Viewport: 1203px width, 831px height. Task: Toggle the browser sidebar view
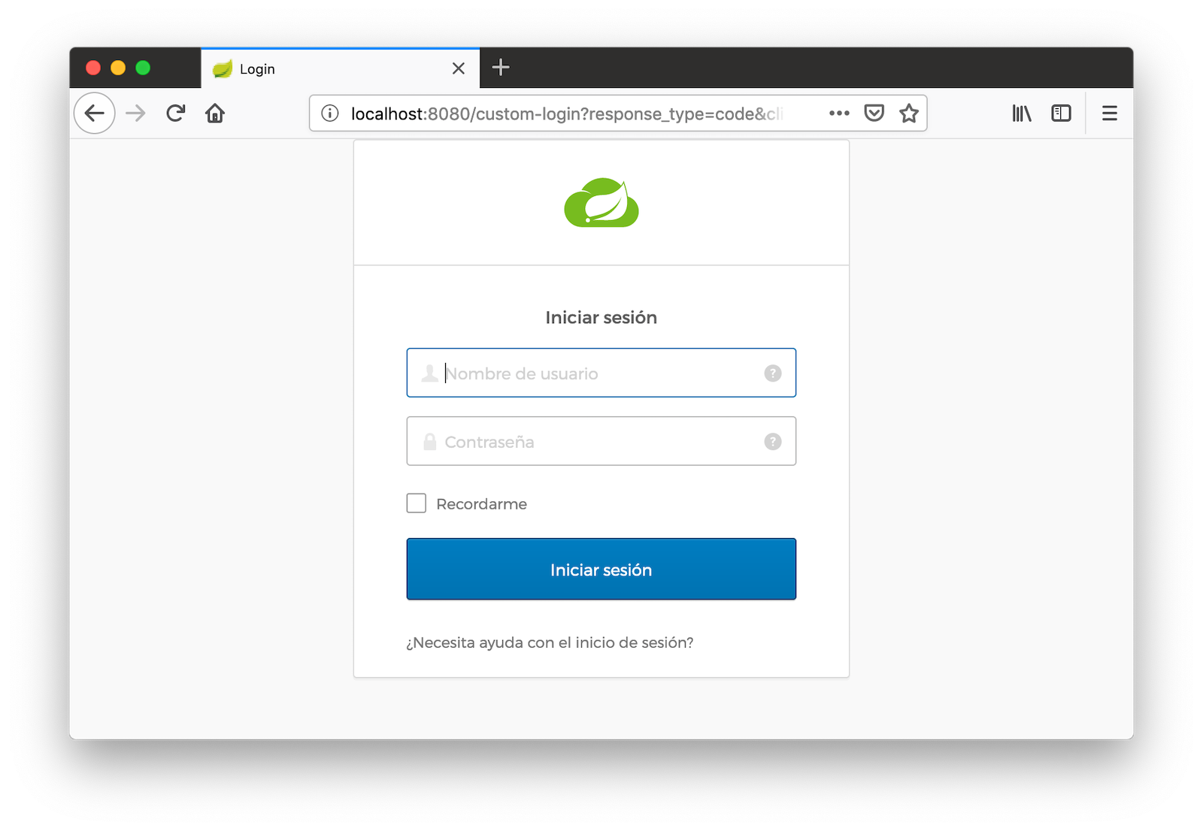[1061, 113]
